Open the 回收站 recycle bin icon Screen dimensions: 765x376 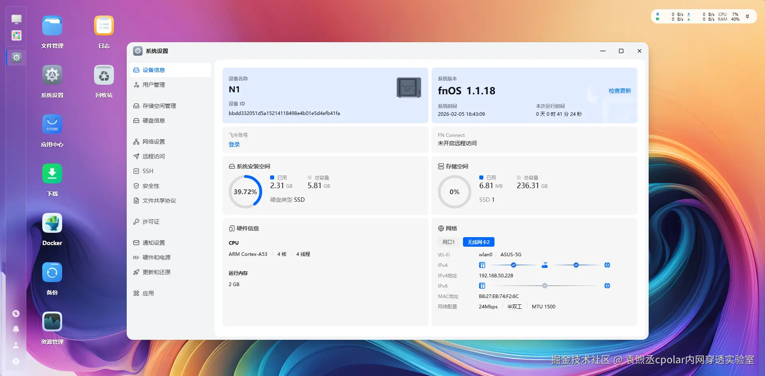point(104,75)
